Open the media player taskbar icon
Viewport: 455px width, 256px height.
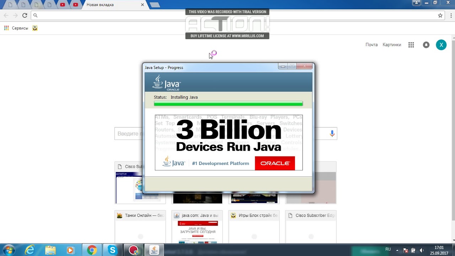[x=70, y=250]
